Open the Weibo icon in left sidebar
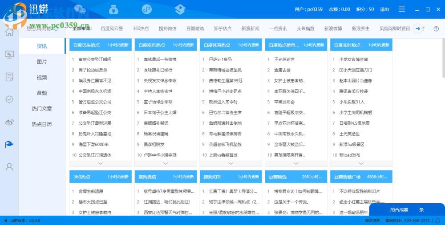This screenshot has height=225, width=445. [9, 122]
